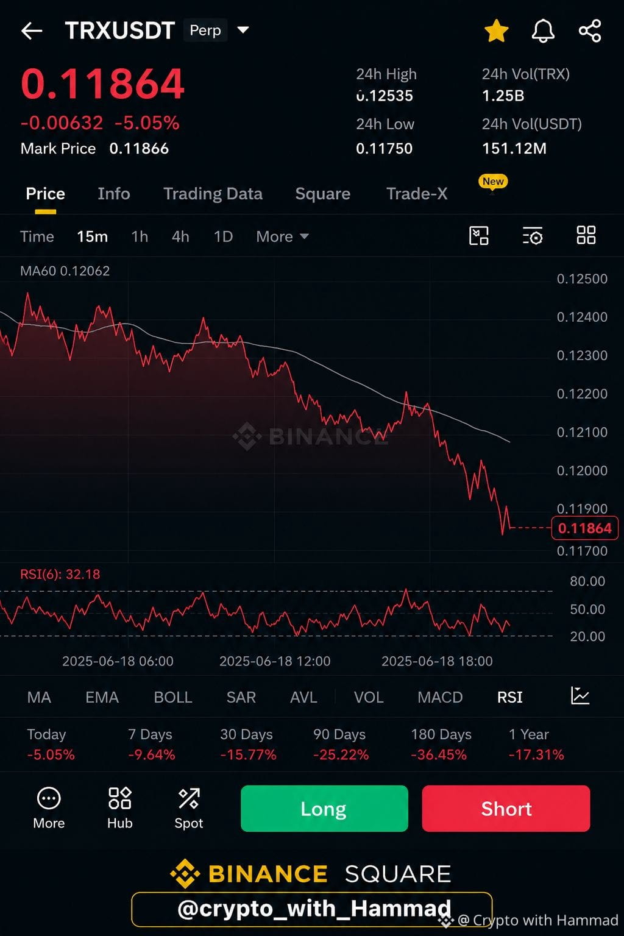The image size is (624, 936).
Task: Select the 15m interval
Action: tap(92, 236)
